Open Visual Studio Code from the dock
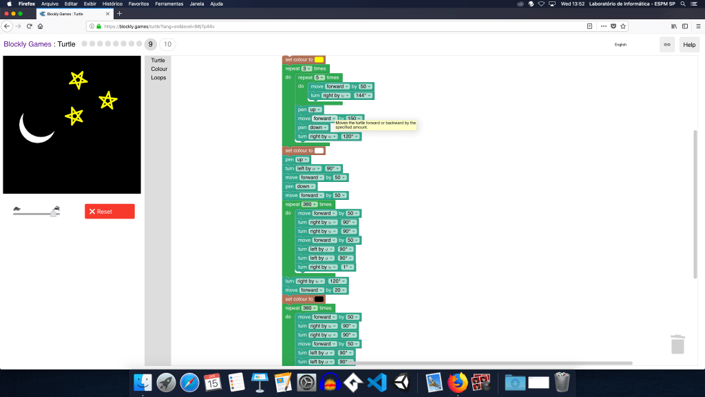The image size is (705, 397). click(375, 381)
